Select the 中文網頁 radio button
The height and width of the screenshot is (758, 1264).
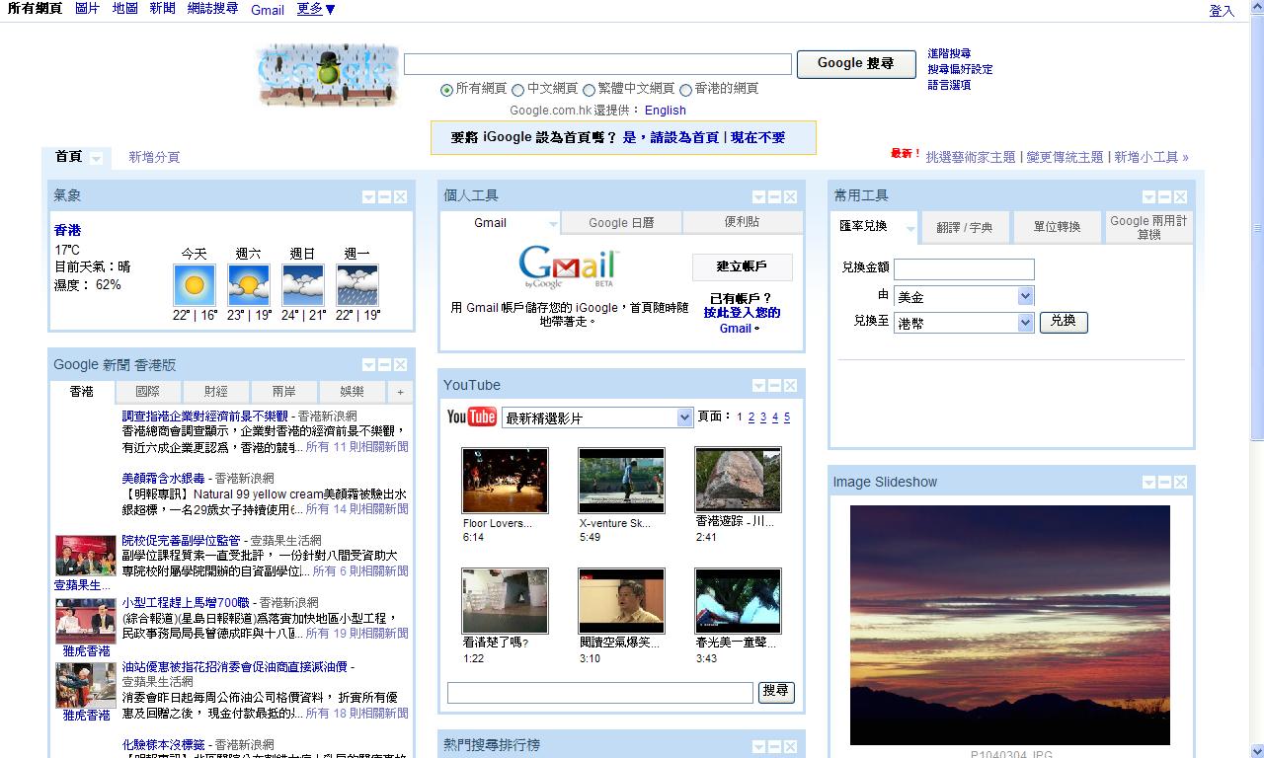[x=518, y=90]
